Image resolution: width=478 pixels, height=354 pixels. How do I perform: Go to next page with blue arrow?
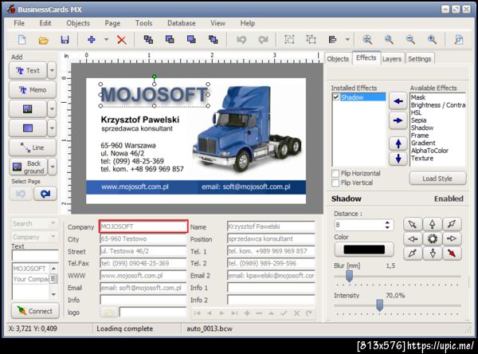coord(45,194)
